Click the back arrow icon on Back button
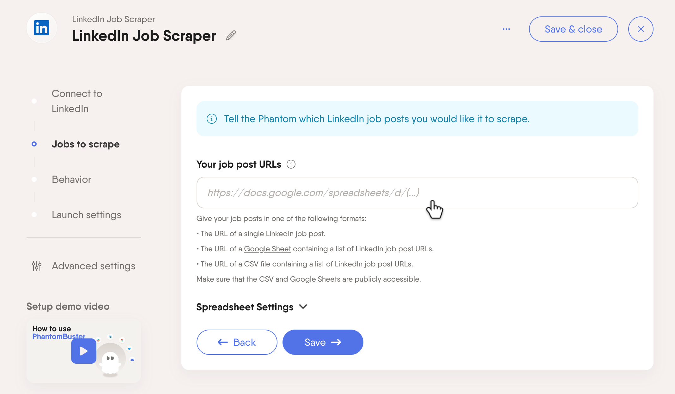Viewport: 675px width, 394px height. (222, 342)
